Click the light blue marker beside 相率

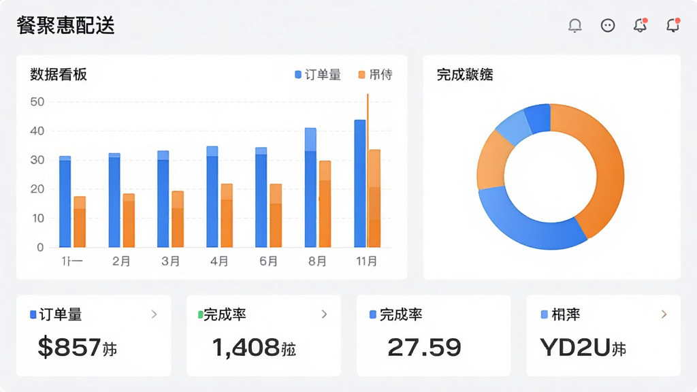coord(544,314)
